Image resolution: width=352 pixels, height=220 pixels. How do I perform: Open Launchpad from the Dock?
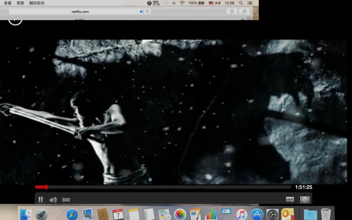41,215
